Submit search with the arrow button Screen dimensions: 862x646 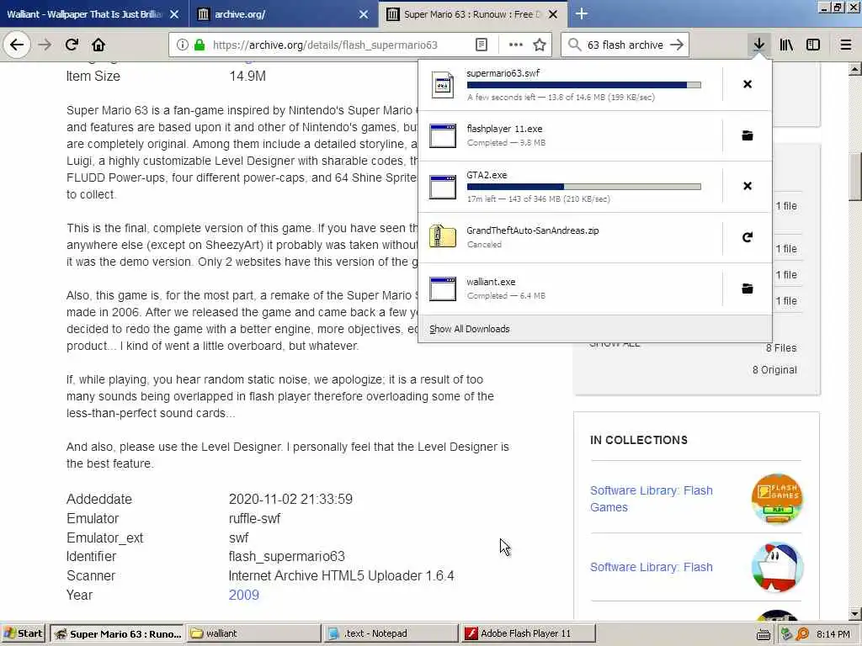[677, 45]
